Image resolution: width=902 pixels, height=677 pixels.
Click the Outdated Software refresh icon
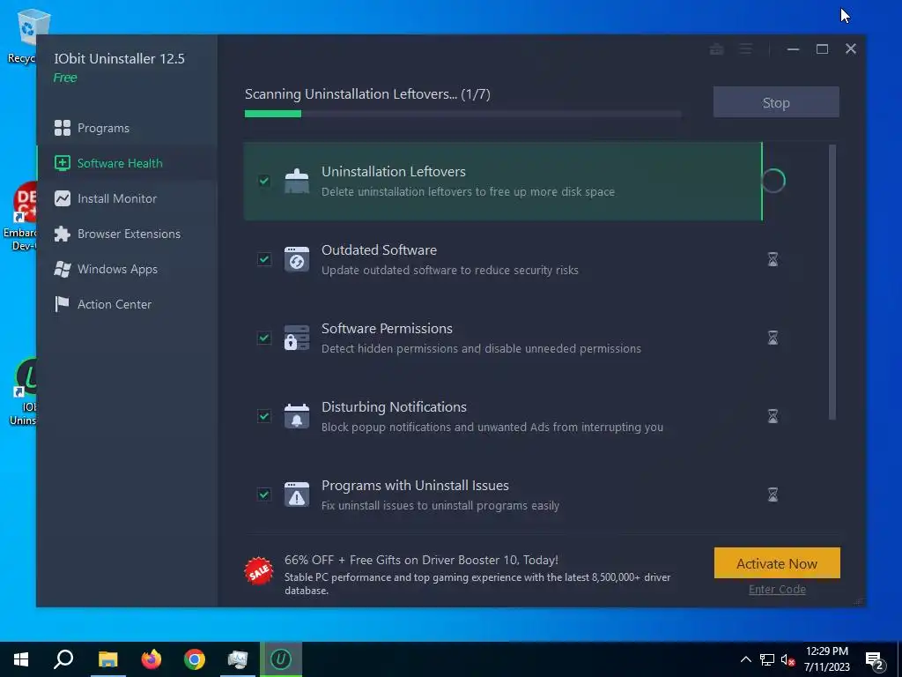297,259
